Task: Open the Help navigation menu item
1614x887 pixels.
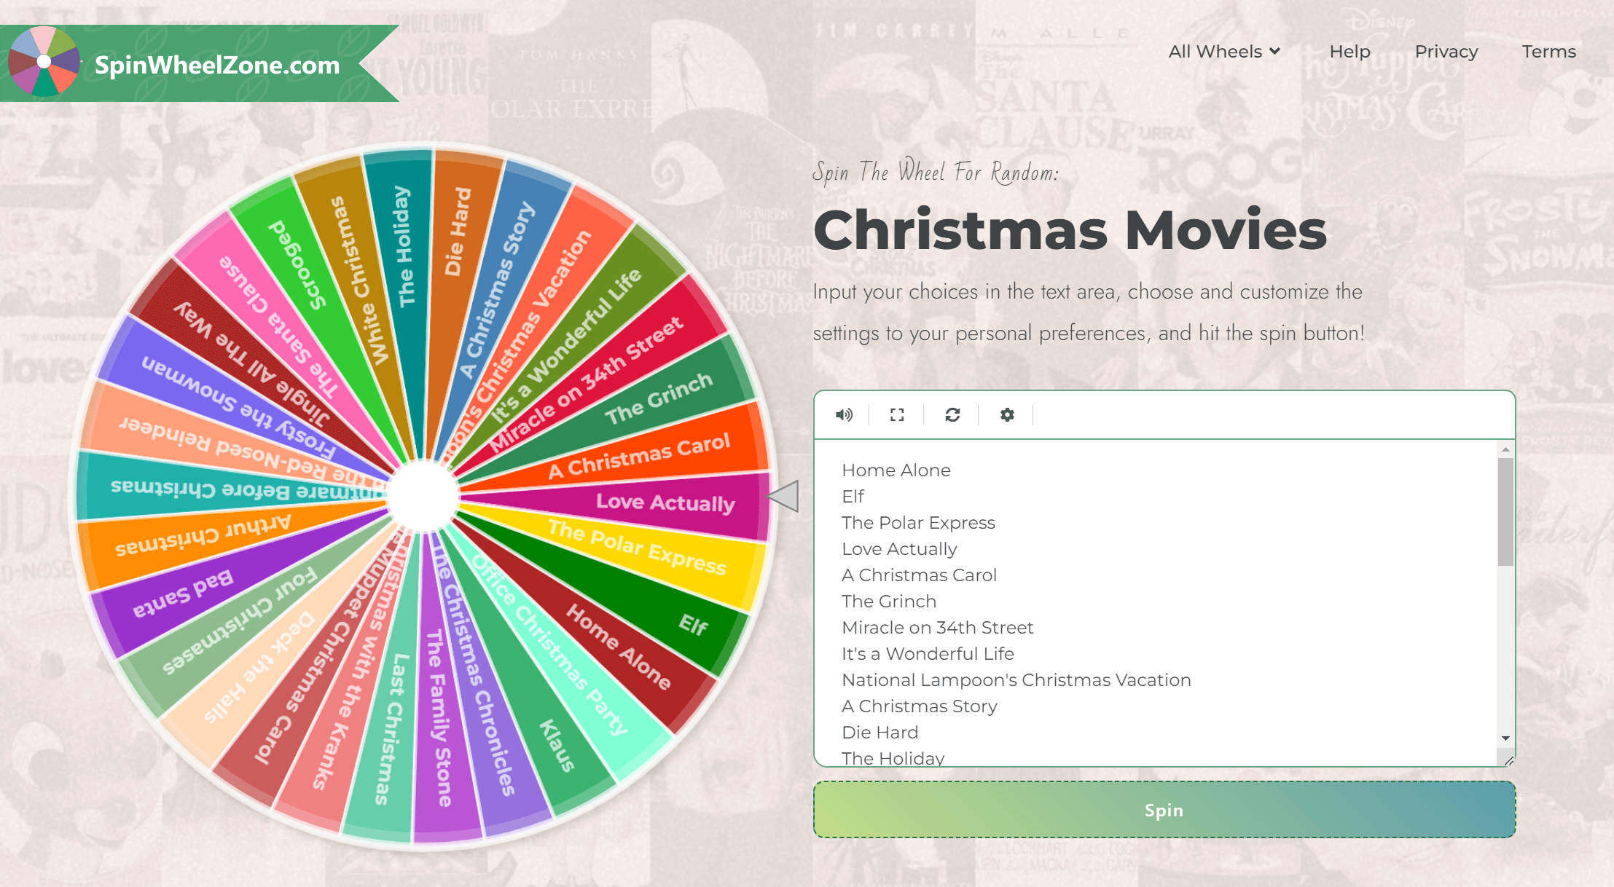Action: (1347, 50)
